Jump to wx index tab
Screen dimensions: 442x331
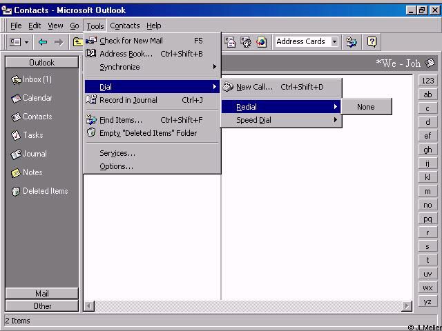point(427,288)
